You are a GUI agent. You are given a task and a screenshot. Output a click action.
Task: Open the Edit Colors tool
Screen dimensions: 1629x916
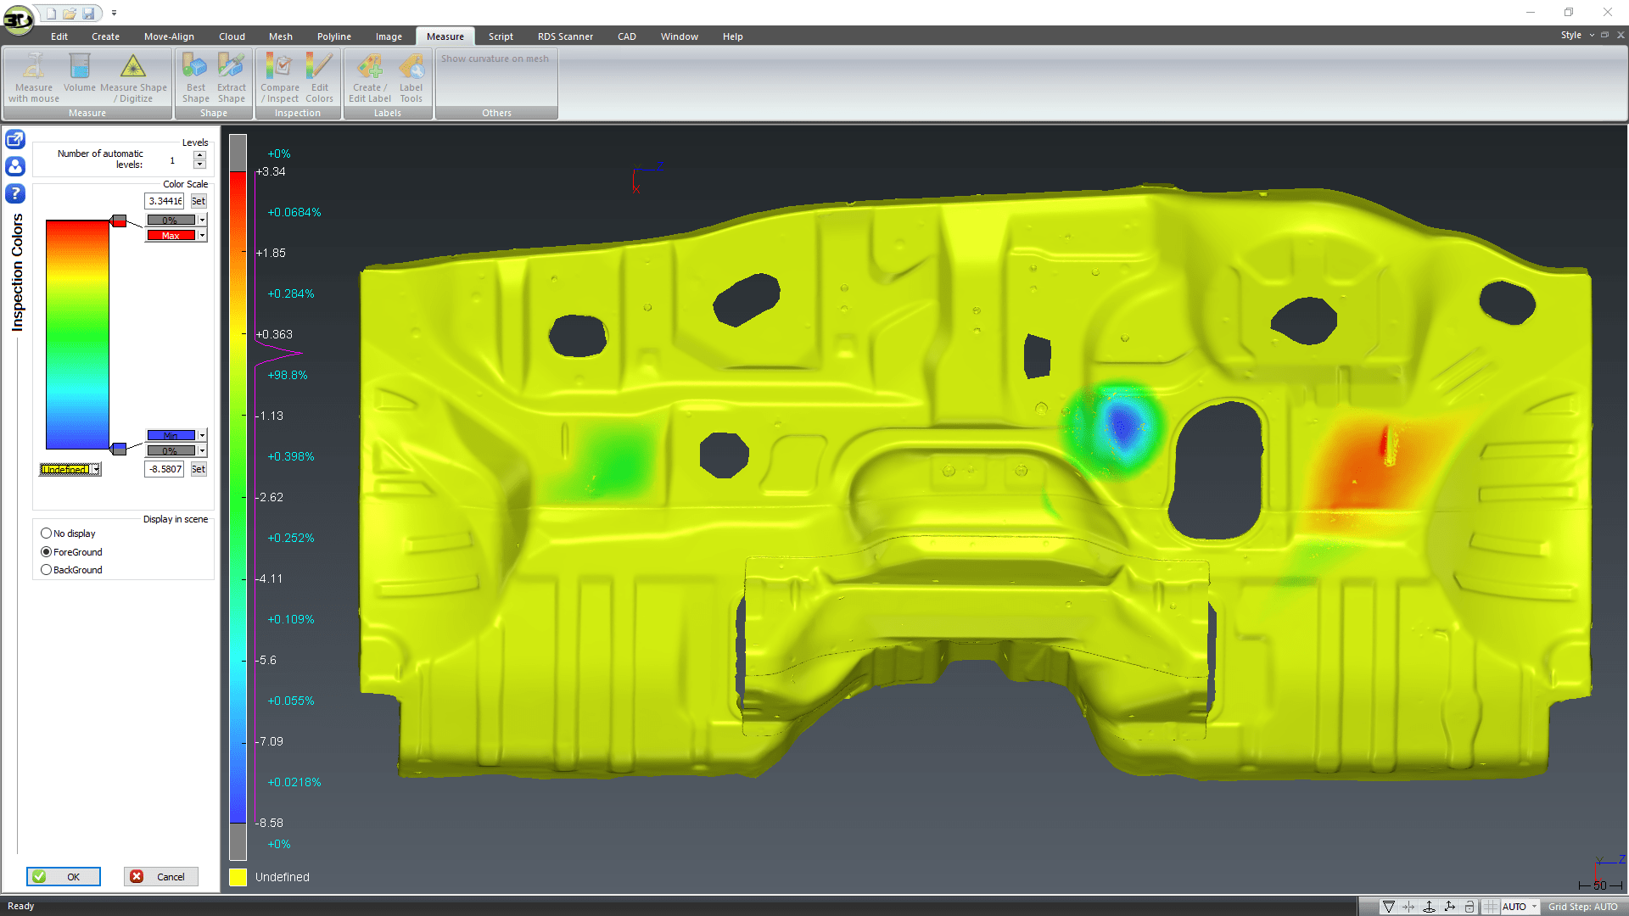319,77
